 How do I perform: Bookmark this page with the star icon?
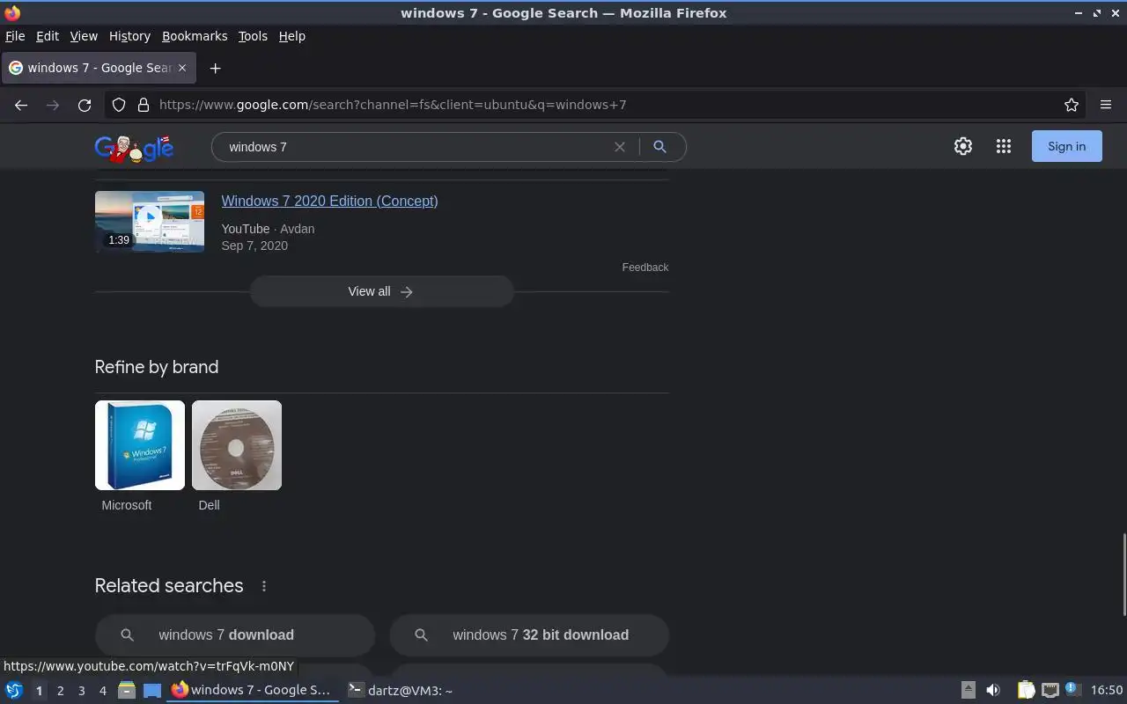point(1072,105)
